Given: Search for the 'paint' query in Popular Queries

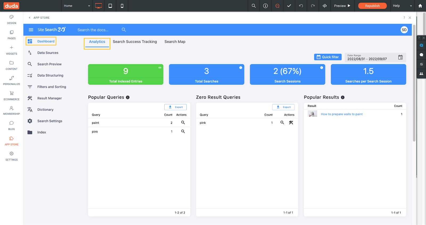Looking at the screenshot, I should (183, 122).
